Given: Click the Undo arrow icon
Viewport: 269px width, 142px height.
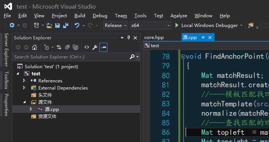Looking at the screenshot, I should click(x=77, y=25).
